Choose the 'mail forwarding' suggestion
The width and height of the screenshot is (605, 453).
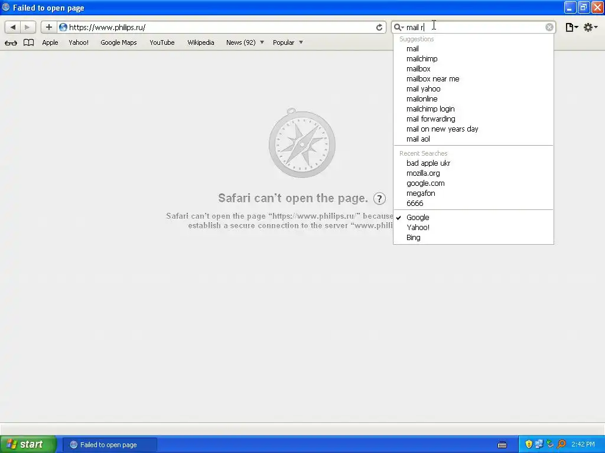473,119
